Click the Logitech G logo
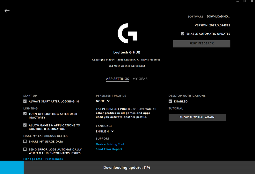255x174 pixels. tap(127, 33)
